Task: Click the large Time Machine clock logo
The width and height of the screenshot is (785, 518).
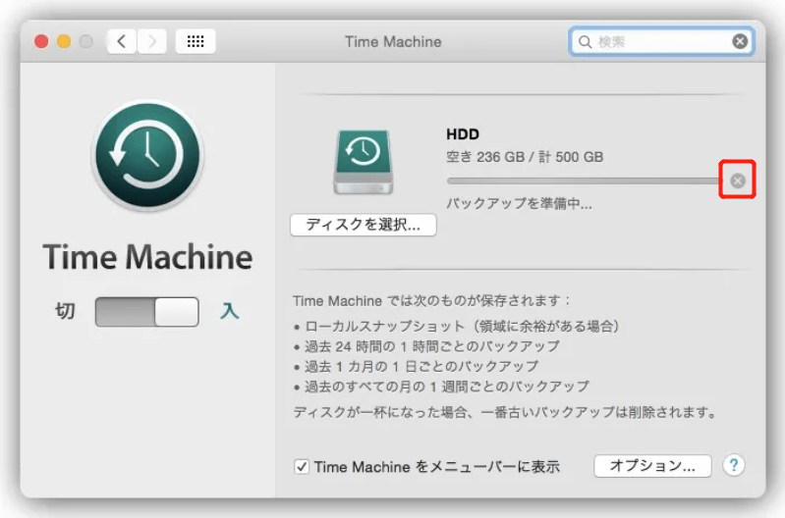Action: 147,155
